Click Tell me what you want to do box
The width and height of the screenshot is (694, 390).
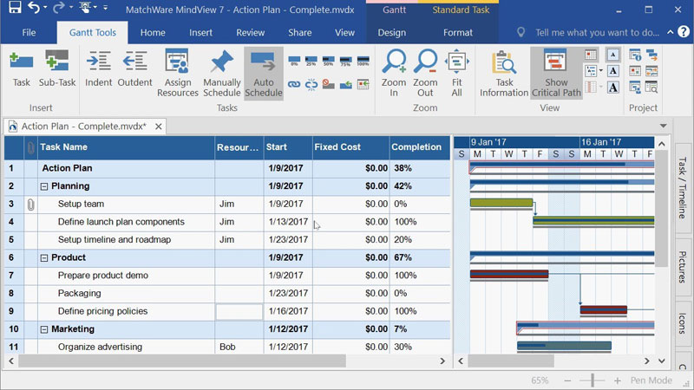point(597,32)
